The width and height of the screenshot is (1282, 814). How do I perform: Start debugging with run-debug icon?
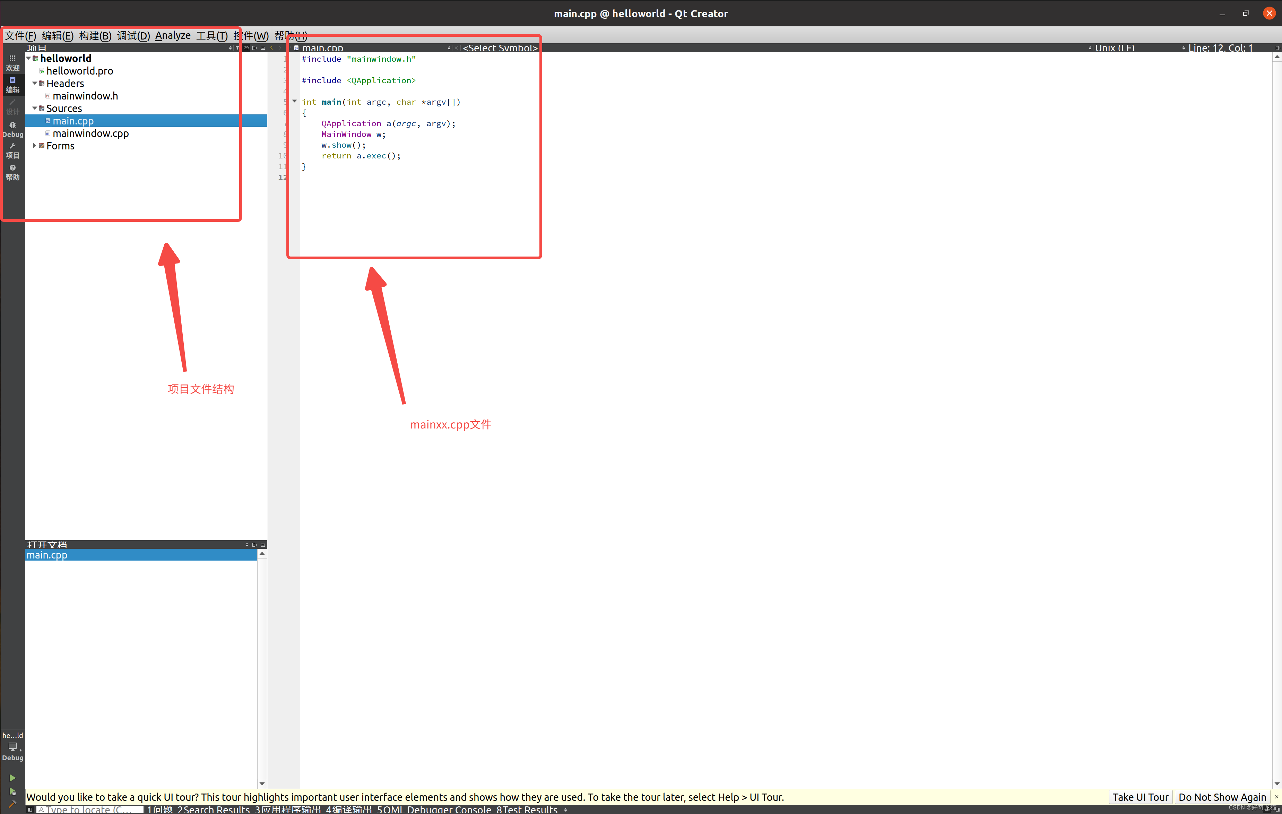pos(12,792)
